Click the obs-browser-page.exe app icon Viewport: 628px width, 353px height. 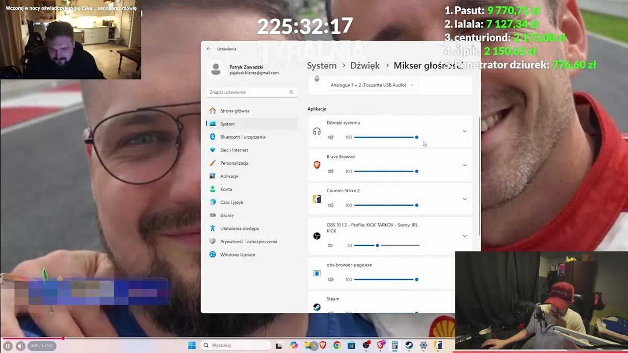click(x=317, y=273)
